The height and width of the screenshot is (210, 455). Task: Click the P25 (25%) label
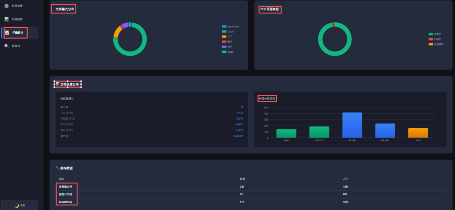point(67,113)
